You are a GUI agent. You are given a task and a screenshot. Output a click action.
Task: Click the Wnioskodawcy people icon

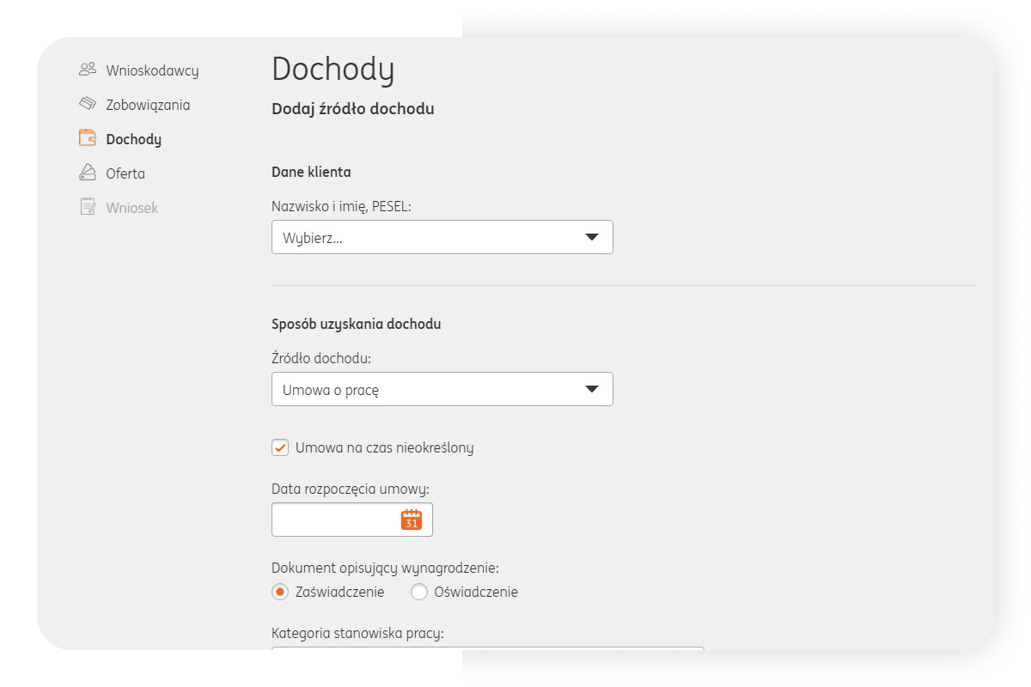pyautogui.click(x=87, y=70)
